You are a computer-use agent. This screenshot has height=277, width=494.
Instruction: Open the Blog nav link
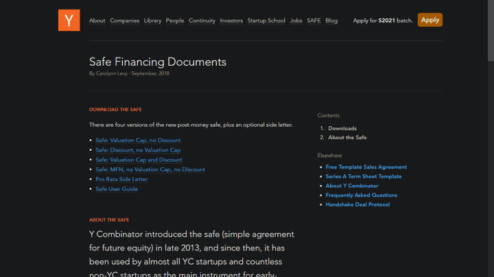pyautogui.click(x=331, y=21)
